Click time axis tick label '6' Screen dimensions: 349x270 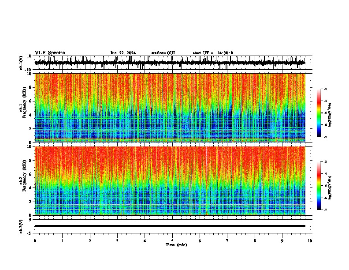point(200,241)
